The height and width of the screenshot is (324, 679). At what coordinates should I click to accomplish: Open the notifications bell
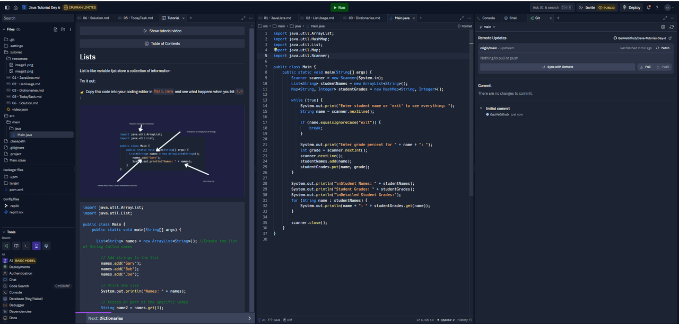(x=649, y=7)
